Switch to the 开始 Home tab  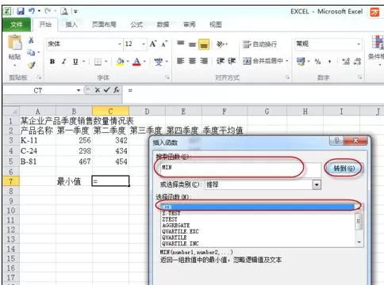point(44,25)
